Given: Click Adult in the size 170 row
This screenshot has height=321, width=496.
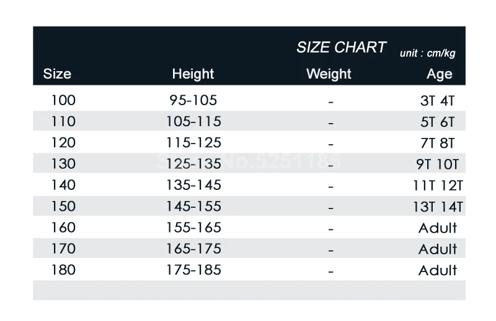Looking at the screenshot, I should 438,249.
